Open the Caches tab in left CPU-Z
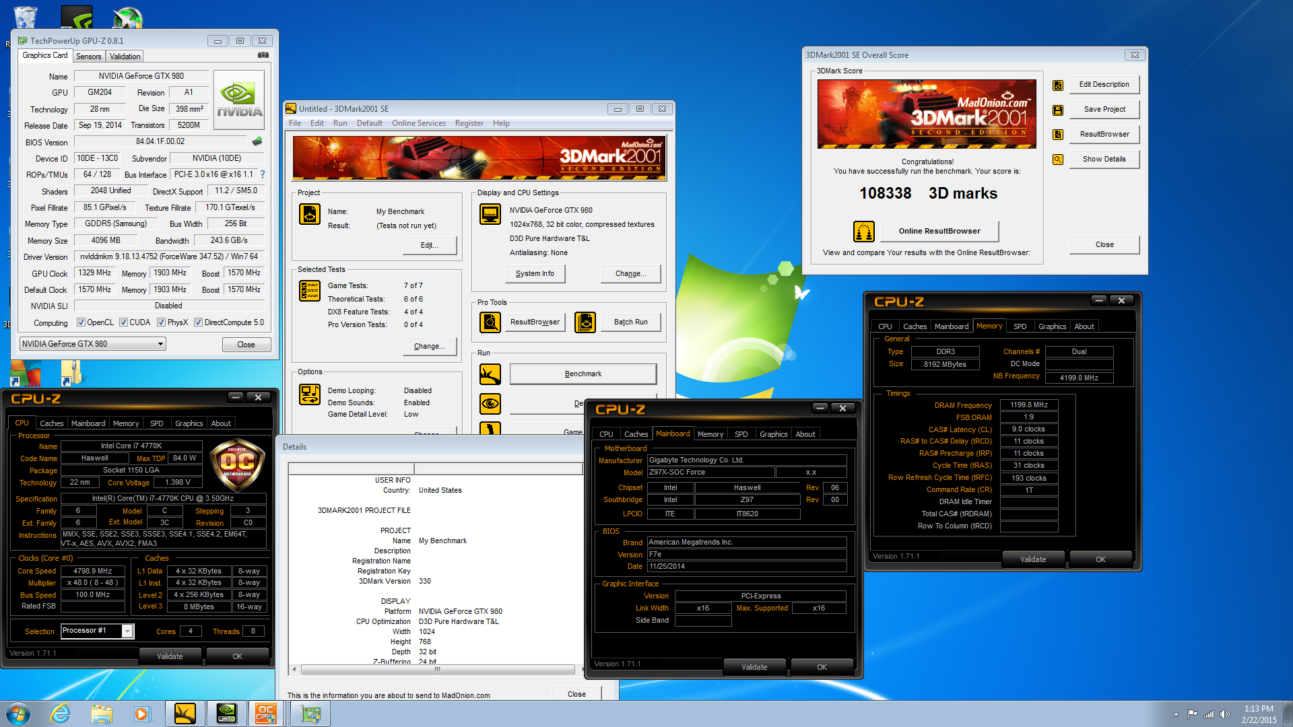This screenshot has width=1293, height=727. [52, 423]
